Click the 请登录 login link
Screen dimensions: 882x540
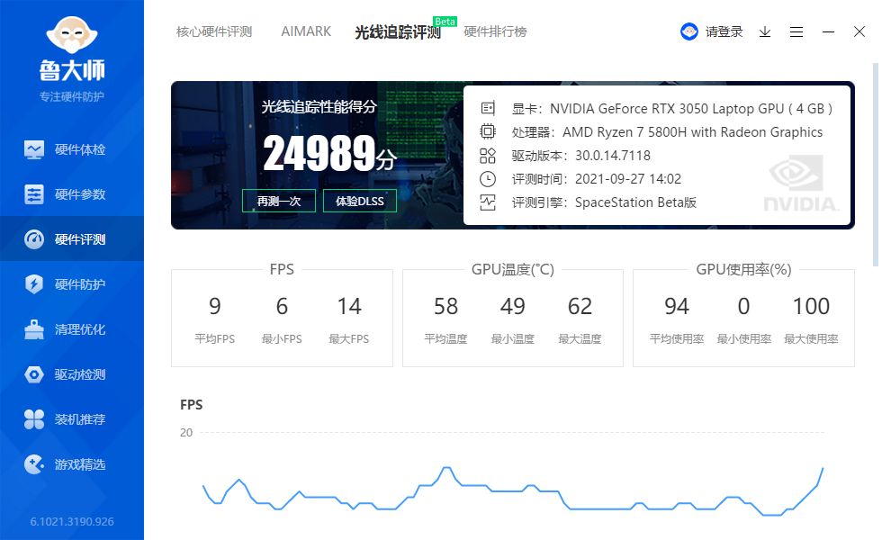(724, 31)
